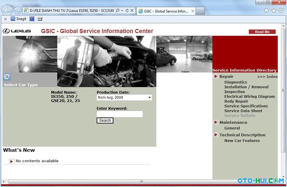
Task: Click the Service Information Directory heading
Action: 244,70
